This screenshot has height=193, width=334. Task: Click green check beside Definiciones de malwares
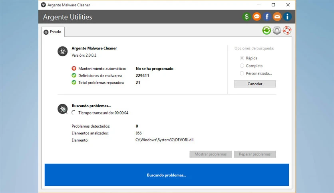pos(74,75)
